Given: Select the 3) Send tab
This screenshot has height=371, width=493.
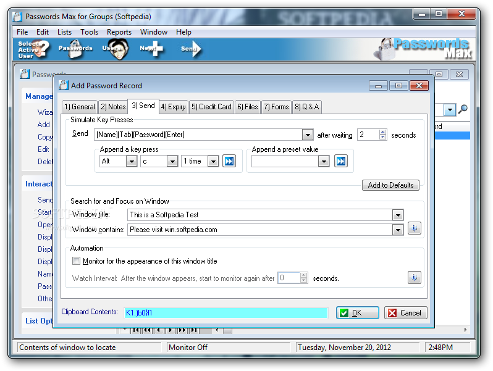Looking at the screenshot, I should [x=143, y=106].
